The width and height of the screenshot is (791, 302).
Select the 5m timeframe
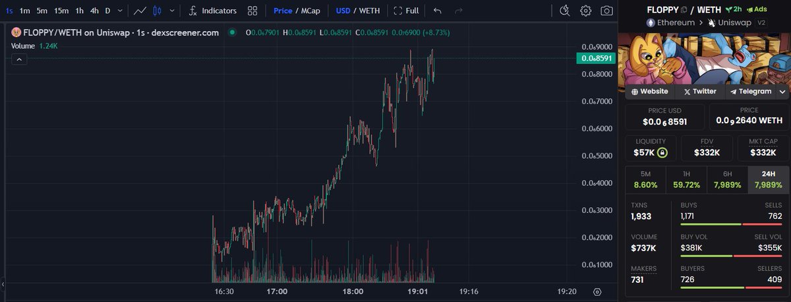point(42,11)
